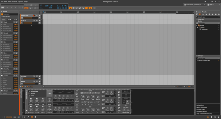Click the 4/4 time signature field
This screenshot has width=221, height=119.
[x=50, y=8]
